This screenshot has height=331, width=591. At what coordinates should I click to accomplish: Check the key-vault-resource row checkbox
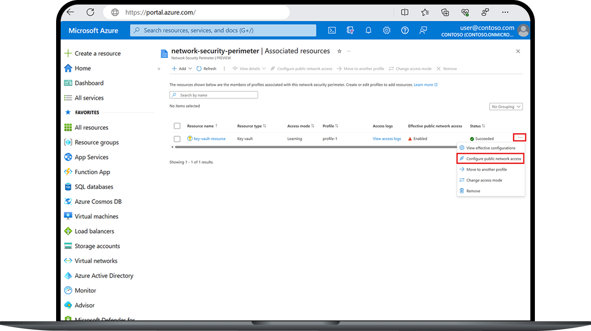[177, 139]
